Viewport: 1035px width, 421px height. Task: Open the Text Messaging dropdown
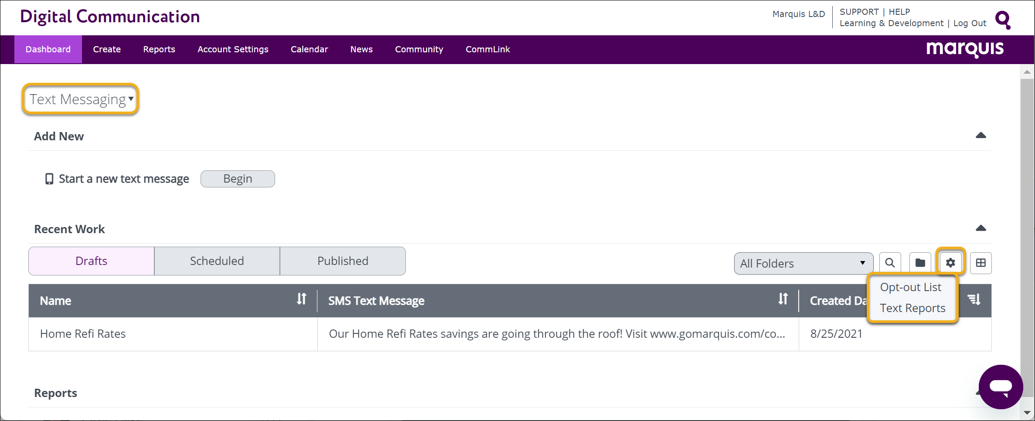pos(81,99)
